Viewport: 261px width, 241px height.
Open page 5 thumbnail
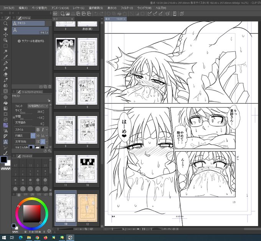(65, 52)
